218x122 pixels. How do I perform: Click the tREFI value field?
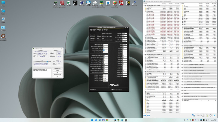pyautogui.click(x=125, y=44)
